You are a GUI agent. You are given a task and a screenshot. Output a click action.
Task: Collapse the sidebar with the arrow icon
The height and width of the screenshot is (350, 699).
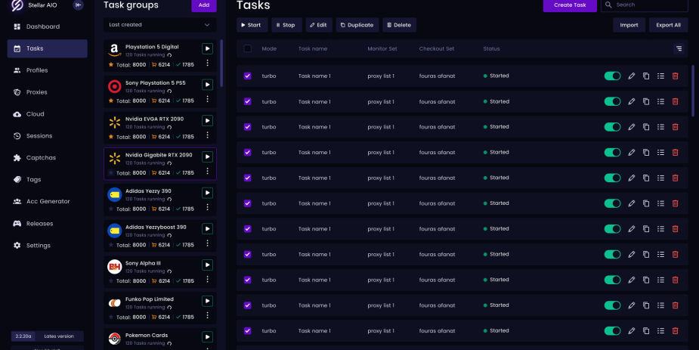point(79,5)
